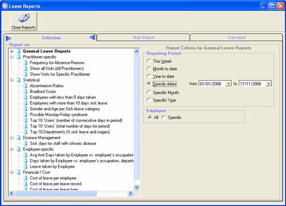The image size is (286, 206).
Task: Click the tree's scroll right arrow
Action: click(131, 193)
